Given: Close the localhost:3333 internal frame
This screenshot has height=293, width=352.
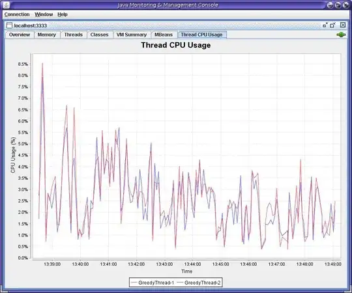Looking at the screenshot, I should 343,25.
